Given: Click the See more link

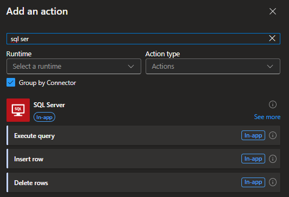Looking at the screenshot, I should (267, 117).
